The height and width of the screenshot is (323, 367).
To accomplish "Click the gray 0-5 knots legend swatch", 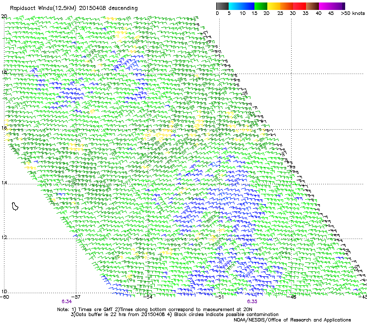I will (x=222, y=6).
